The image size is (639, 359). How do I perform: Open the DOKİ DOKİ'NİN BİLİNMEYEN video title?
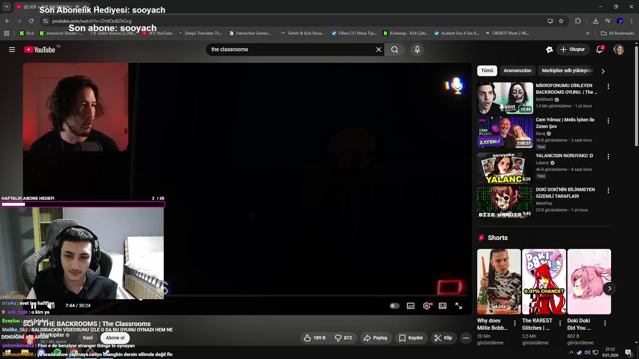[565, 193]
